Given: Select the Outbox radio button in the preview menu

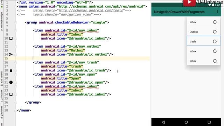Looking at the screenshot, I should (215, 32).
